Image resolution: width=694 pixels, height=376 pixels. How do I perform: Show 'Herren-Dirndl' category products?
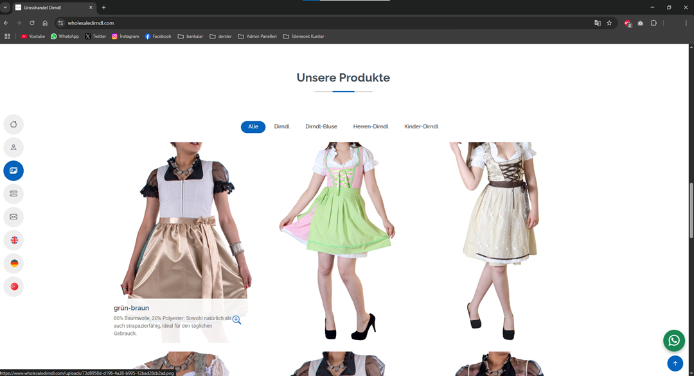click(x=371, y=127)
